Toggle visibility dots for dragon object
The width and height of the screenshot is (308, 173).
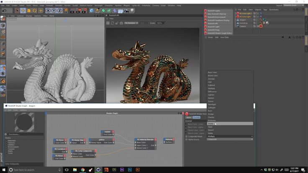(x=256, y=20)
